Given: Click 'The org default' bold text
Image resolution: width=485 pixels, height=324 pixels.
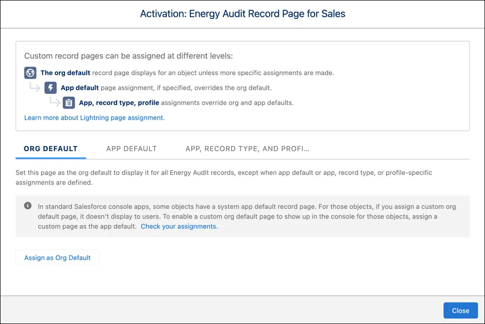Looking at the screenshot, I should click(x=65, y=73).
